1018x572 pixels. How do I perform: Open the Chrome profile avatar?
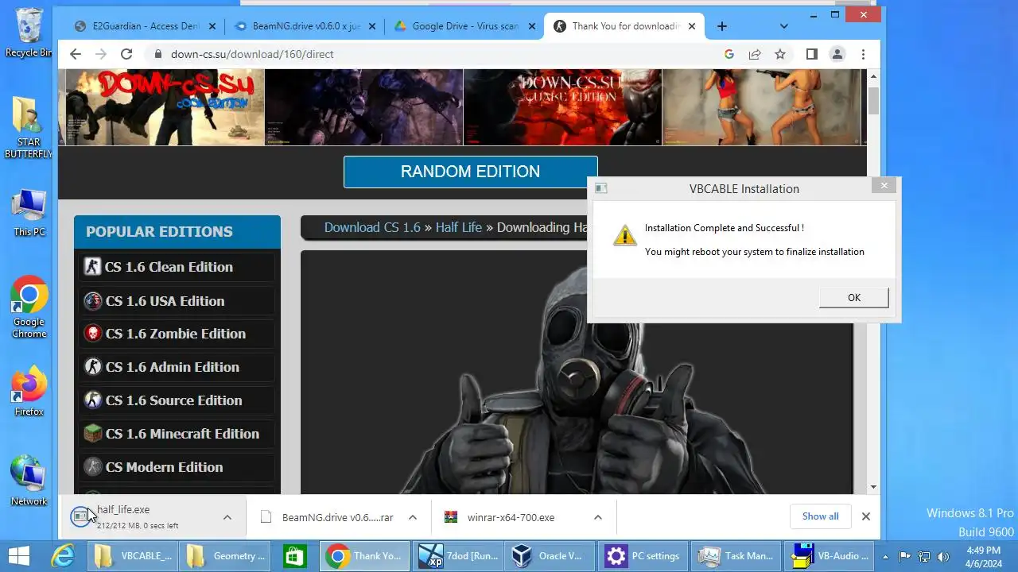(x=837, y=54)
